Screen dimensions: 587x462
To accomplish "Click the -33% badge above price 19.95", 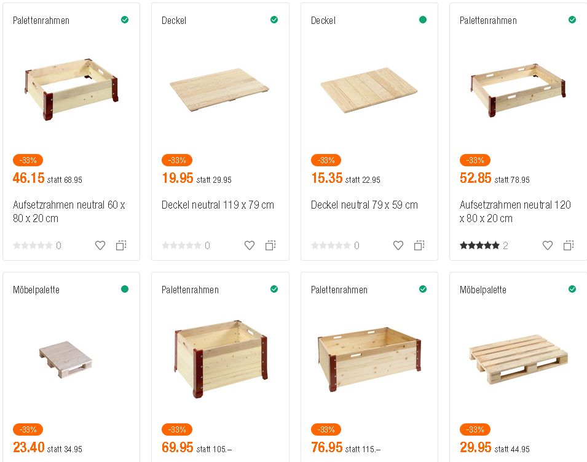I will 177,160.
